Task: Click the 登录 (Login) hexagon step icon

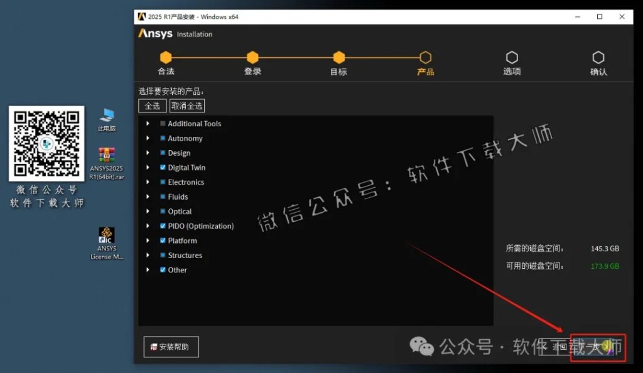Action: [x=252, y=56]
